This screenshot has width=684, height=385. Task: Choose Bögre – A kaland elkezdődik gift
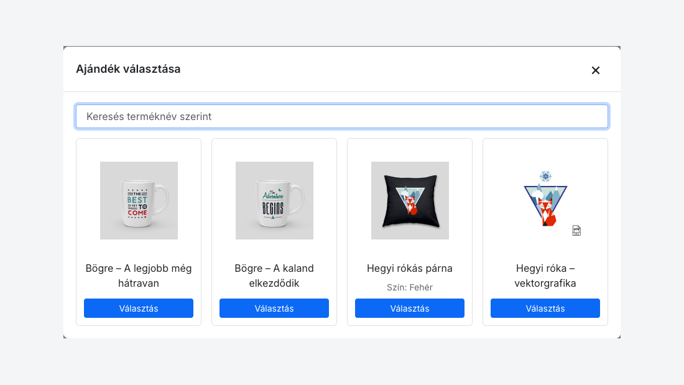pyautogui.click(x=274, y=308)
